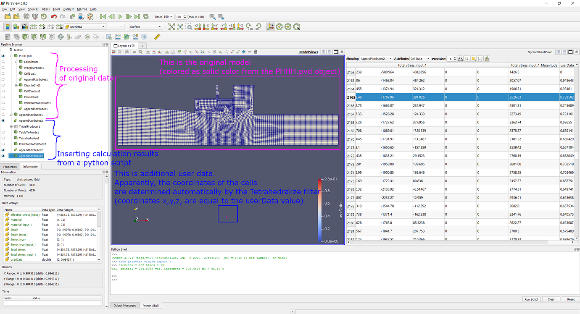Screen dimensions: 580x314
Task: Open the Filters menu
Action: (45, 9)
